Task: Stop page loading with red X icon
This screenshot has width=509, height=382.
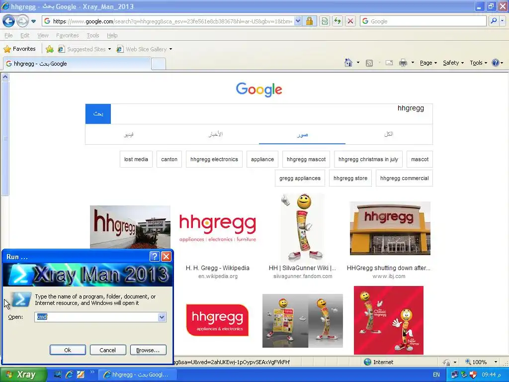Action: point(350,21)
